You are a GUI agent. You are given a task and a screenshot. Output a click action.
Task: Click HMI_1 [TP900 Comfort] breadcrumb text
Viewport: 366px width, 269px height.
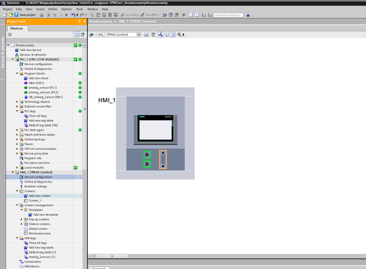point(137,21)
